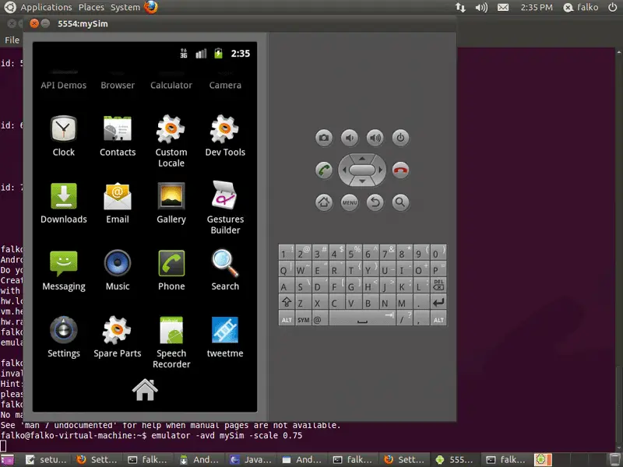Click the 2:35 PM clock in top panel
The image size is (623, 467).
(537, 7)
